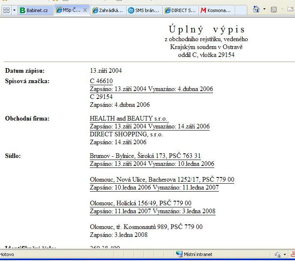Screen dimensions: 295x261
Task: Open the SMS brán... tab
Action: 144,10
